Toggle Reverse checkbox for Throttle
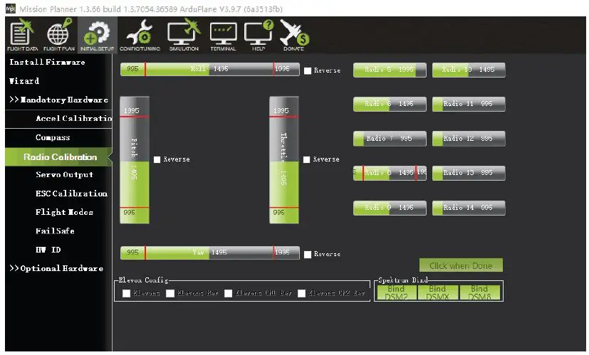Screen dimensions: 589x355 (x=306, y=159)
